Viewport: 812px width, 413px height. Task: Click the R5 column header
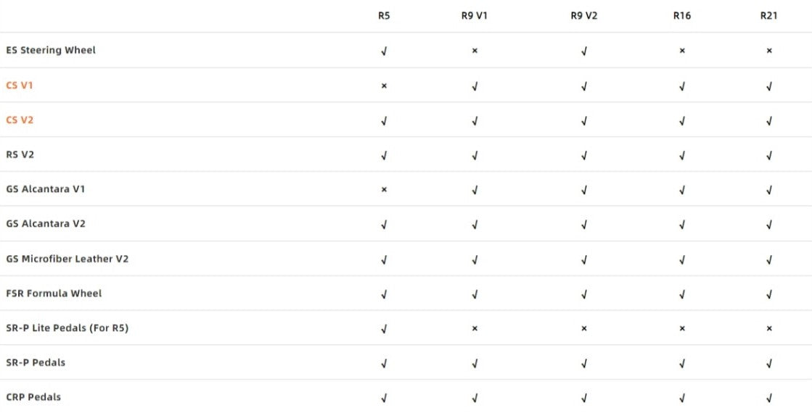point(384,15)
